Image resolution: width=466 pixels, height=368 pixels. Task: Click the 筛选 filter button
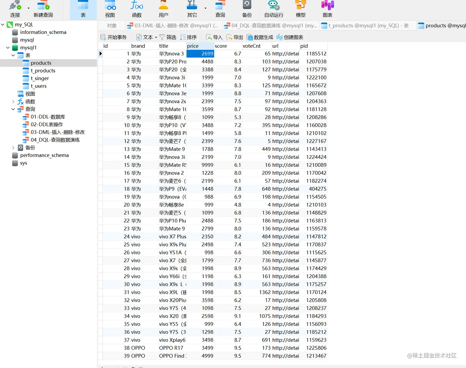coord(168,37)
